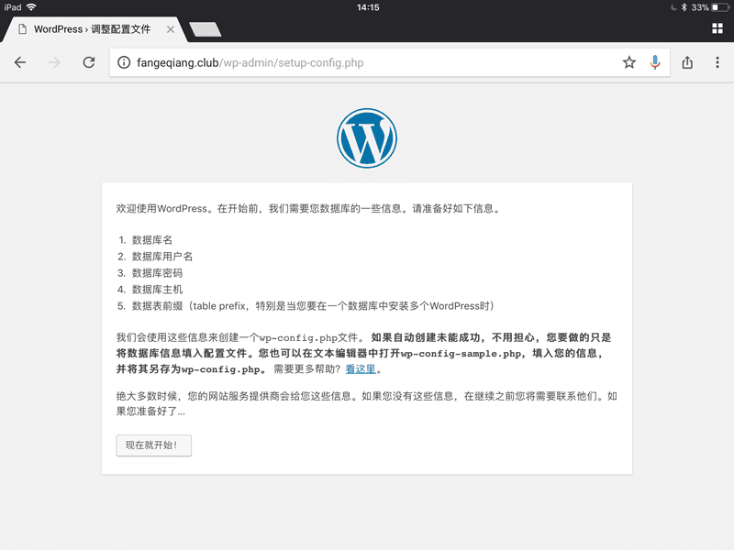Viewport: 734px width, 550px height.
Task: Tap the fangeqiang.club address bar
Action: click(367, 62)
